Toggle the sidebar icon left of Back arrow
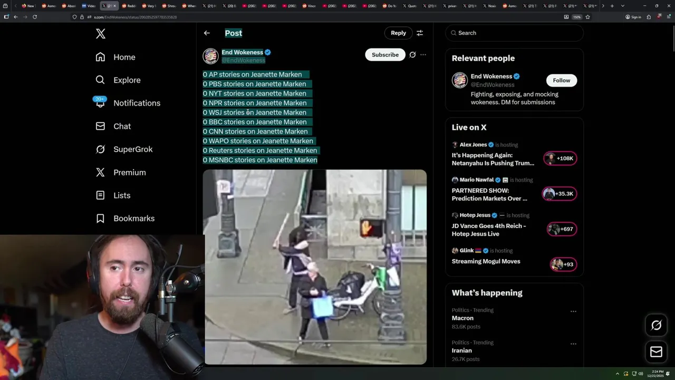675x380 pixels. pos(6,17)
